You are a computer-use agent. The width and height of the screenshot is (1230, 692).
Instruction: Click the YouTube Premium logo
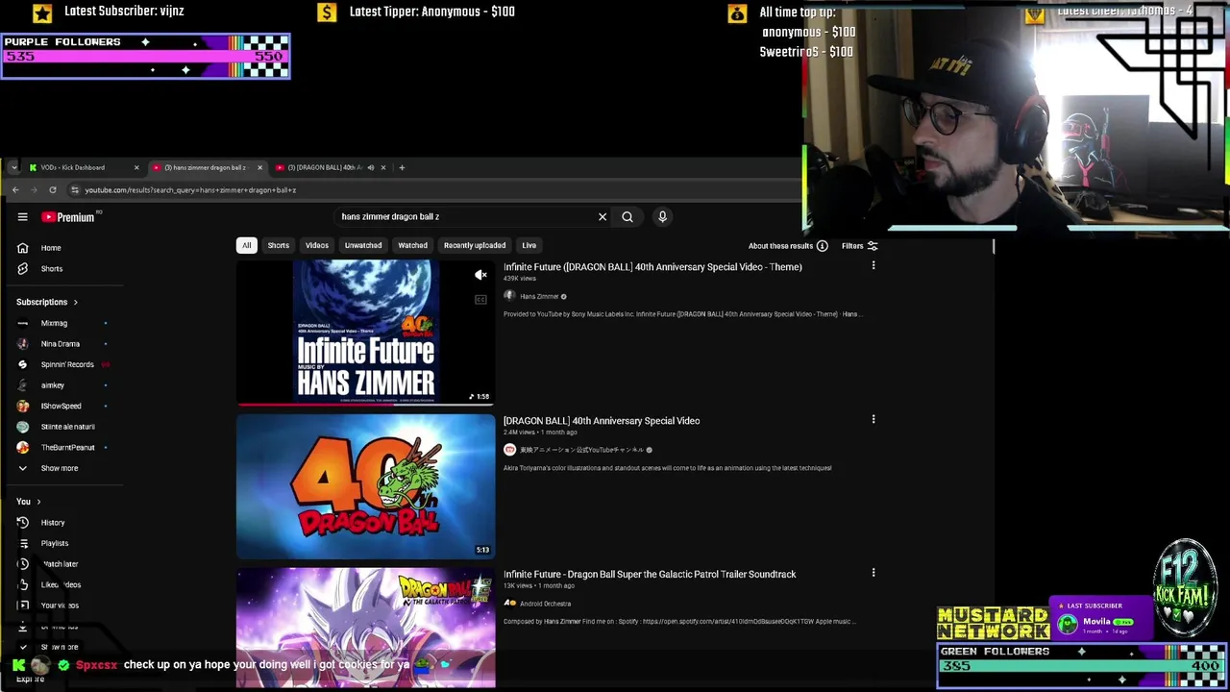click(70, 217)
